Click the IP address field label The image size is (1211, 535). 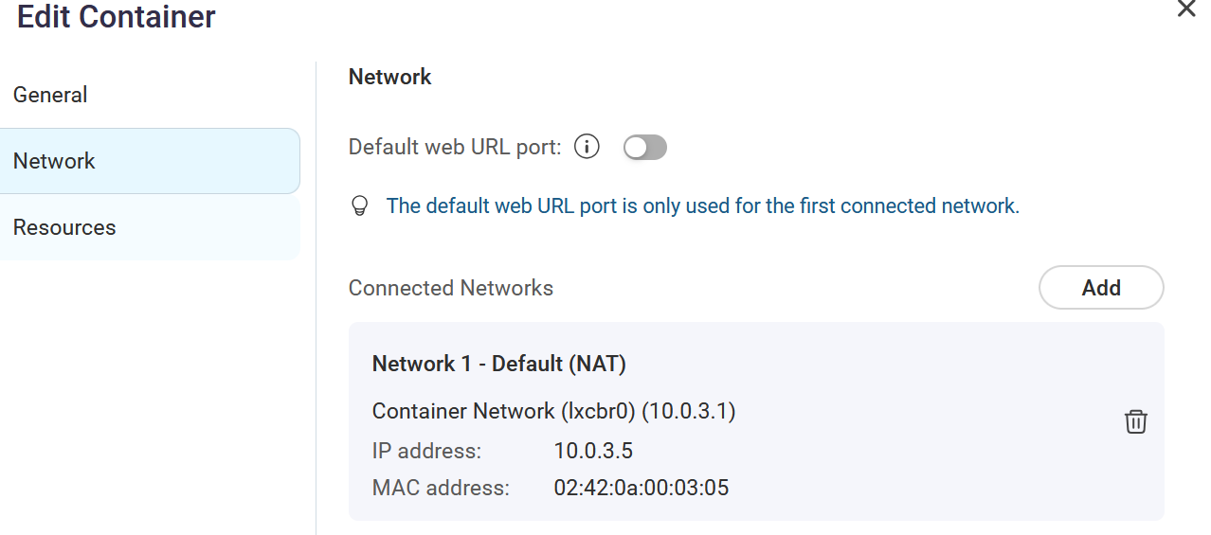[426, 451]
